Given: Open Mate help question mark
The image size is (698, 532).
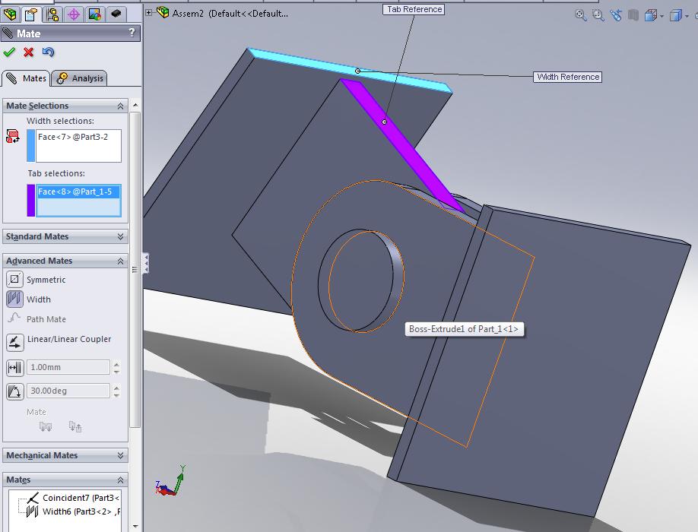Looking at the screenshot, I should tap(132, 33).
